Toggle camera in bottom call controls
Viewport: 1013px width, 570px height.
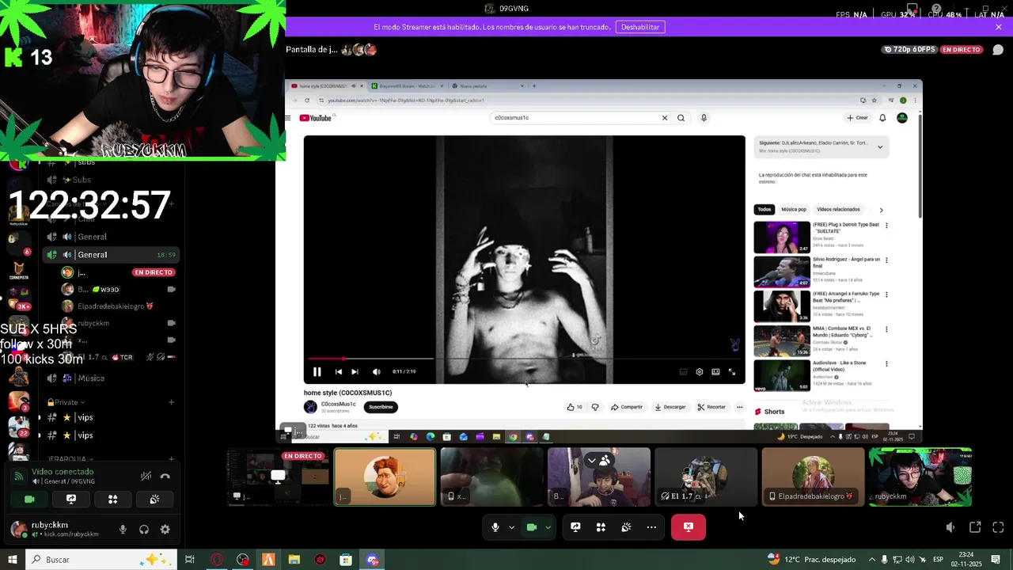tap(532, 527)
